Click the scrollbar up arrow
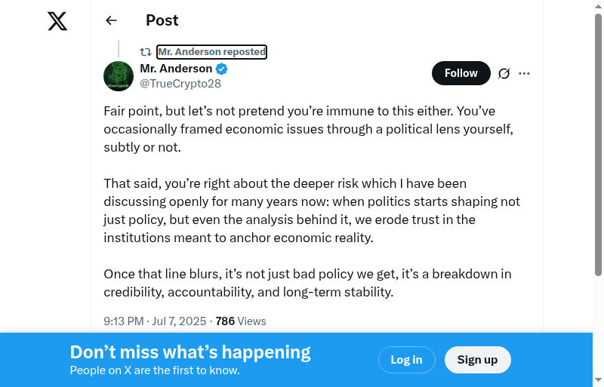Viewport: 604px width, 387px height. point(598,6)
